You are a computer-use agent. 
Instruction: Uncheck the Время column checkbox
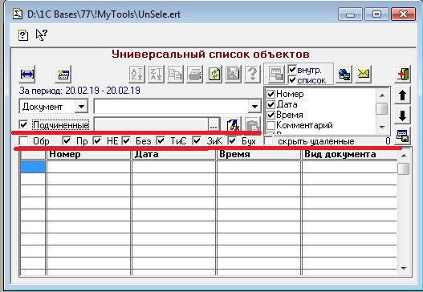[x=270, y=115]
